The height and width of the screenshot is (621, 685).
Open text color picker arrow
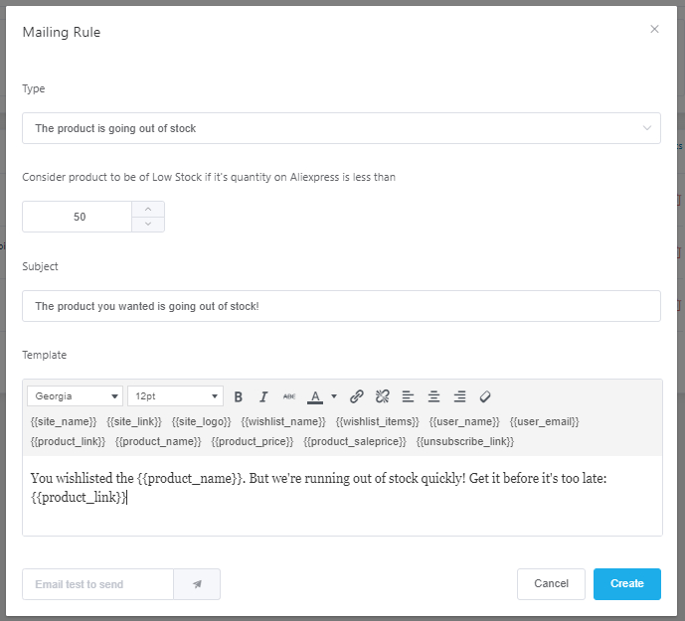[x=334, y=396]
